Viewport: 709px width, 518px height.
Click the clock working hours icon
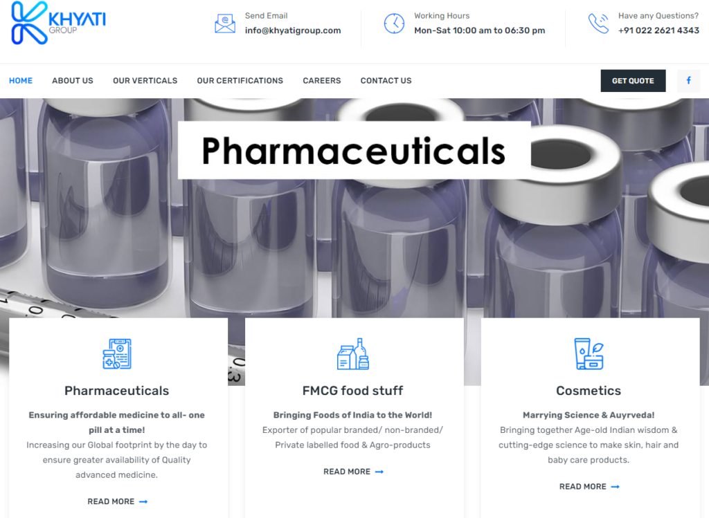394,24
